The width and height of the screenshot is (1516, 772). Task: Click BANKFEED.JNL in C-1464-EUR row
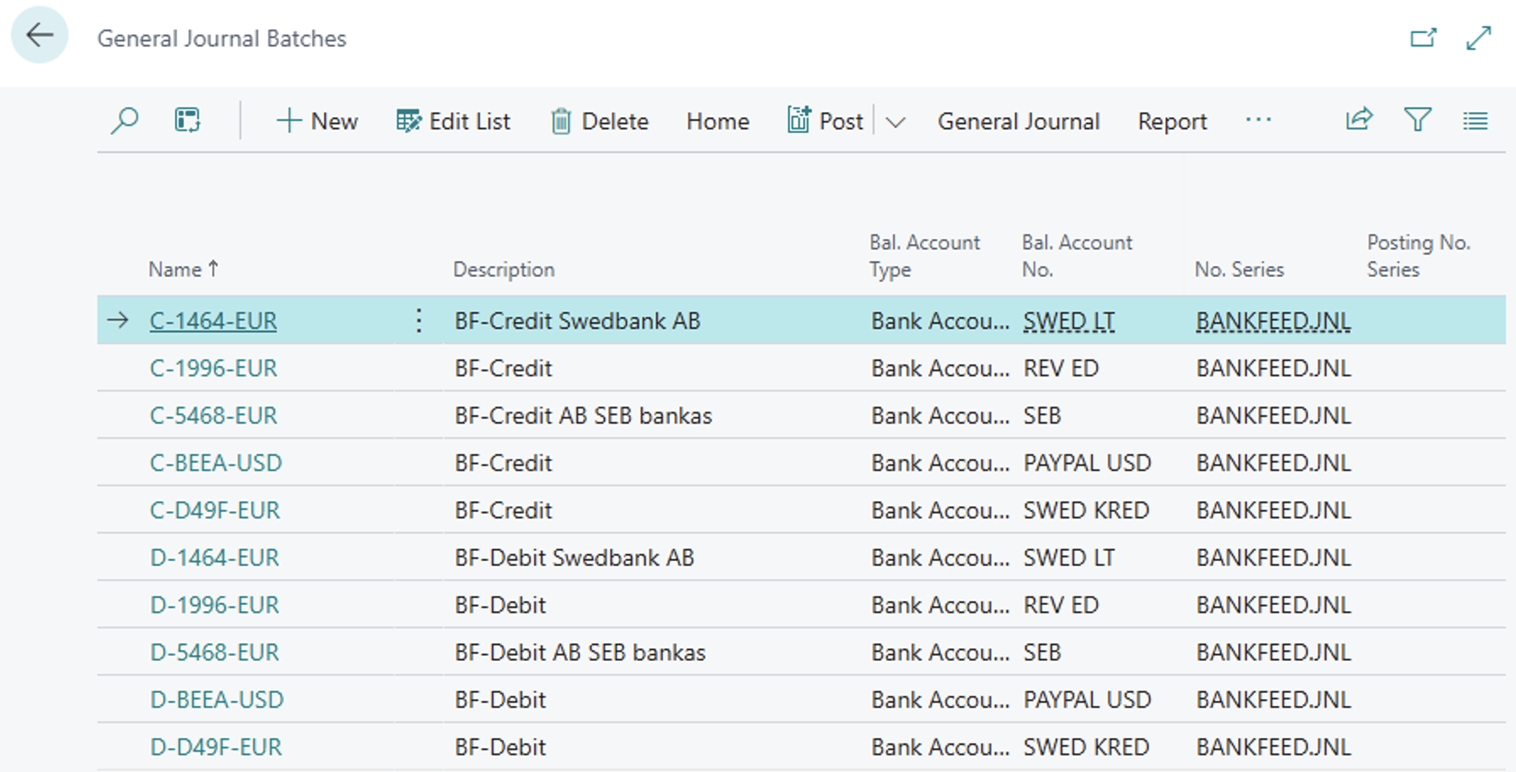tap(1274, 321)
